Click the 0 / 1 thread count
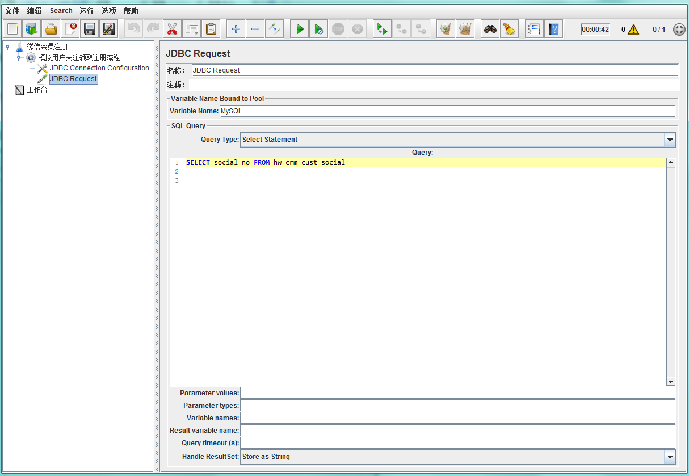 (659, 30)
